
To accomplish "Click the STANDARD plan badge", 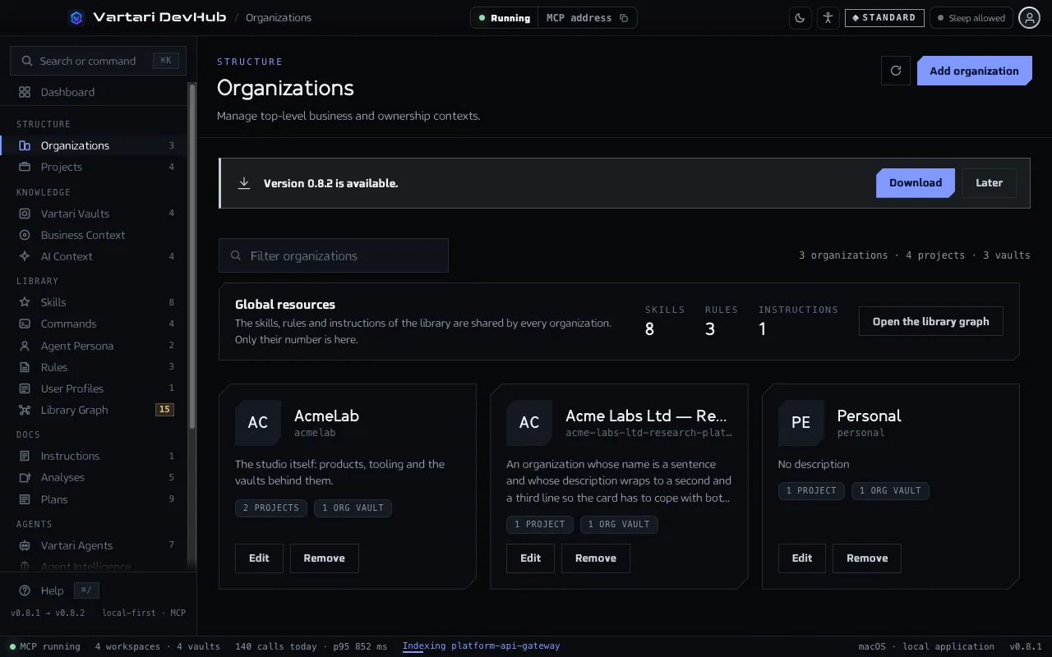I will click(884, 18).
